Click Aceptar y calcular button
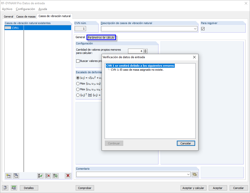This screenshot has width=250, height=193. click(193, 188)
